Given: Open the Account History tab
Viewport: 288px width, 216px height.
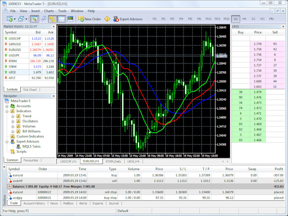Looking at the screenshot, I should 34,203.
